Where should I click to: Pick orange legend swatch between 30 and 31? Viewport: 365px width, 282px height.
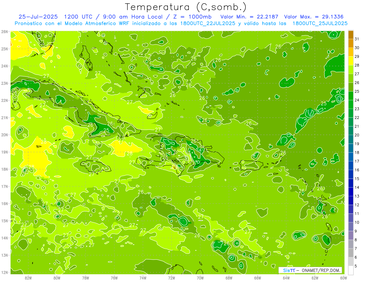(351, 44)
